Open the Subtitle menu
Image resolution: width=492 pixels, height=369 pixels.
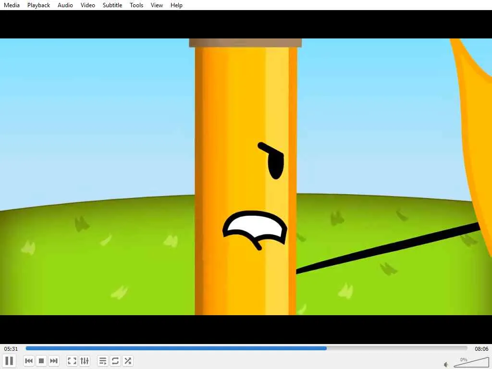tap(112, 5)
